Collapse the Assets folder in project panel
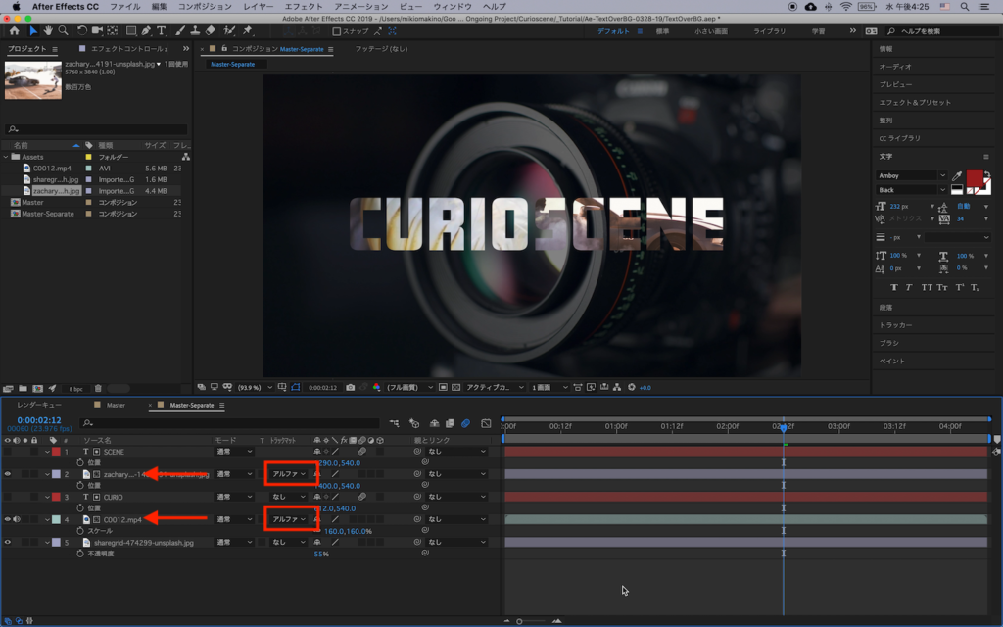The height and width of the screenshot is (627, 1003). pos(6,157)
